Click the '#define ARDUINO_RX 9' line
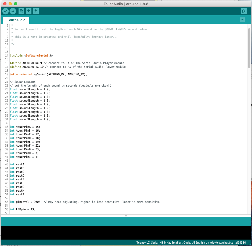Image resolution: width=252 pixels, height=246 pixels. pyautogui.click(x=67, y=63)
